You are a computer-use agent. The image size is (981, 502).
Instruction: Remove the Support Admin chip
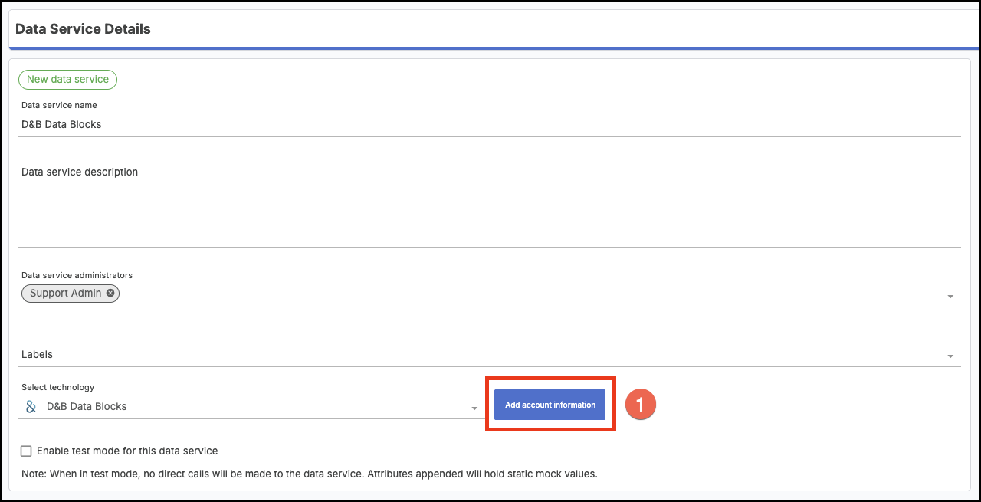[x=110, y=294]
